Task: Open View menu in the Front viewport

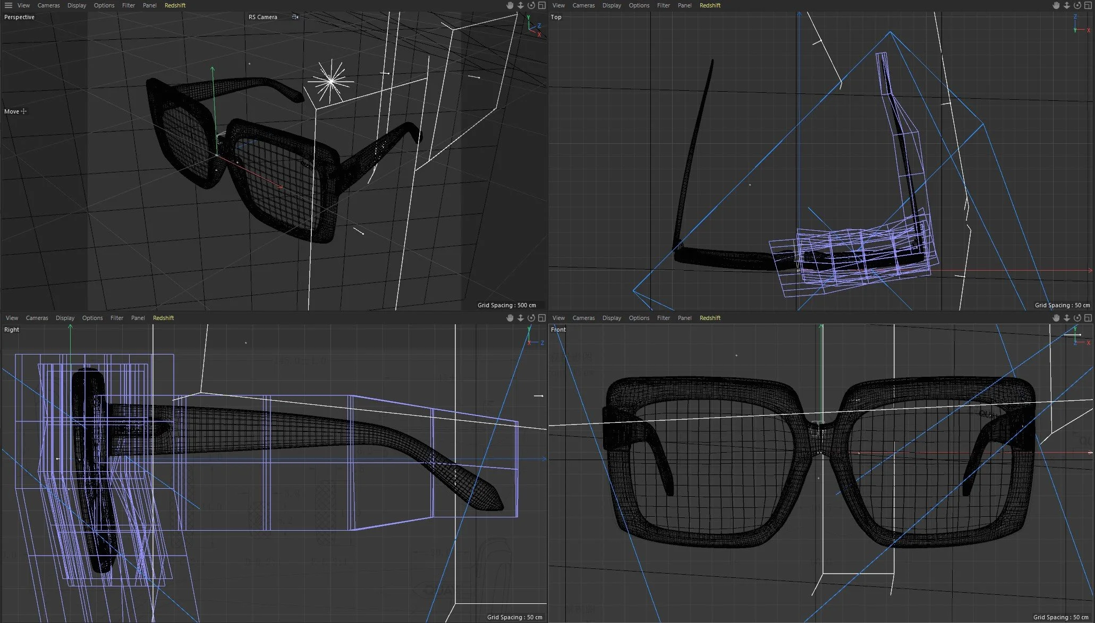Action: pos(558,318)
